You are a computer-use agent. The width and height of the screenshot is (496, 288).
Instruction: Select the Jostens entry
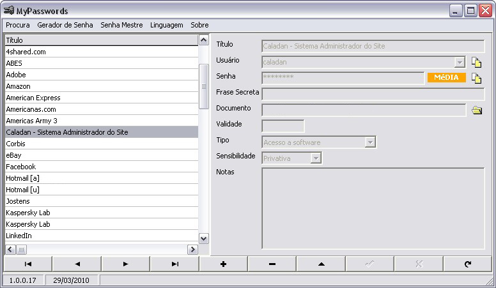click(x=102, y=201)
